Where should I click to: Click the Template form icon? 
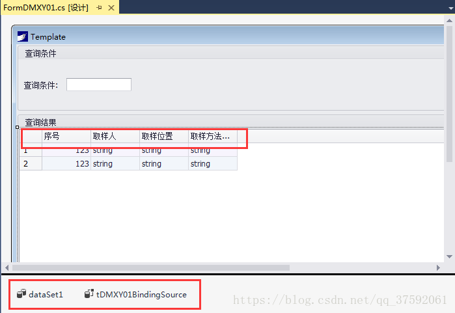tap(23, 36)
